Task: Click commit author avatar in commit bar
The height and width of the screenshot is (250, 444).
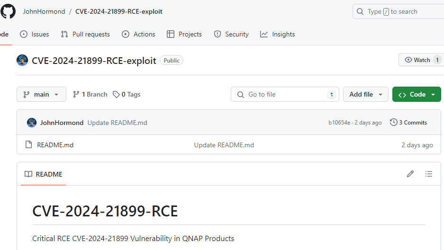Action: [32, 123]
